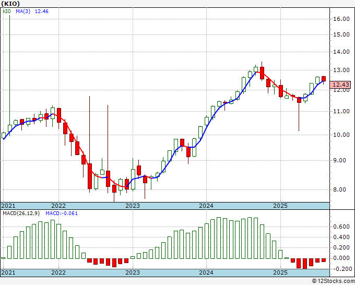Select the 0.000 MACD axis label

[x=341, y=258]
